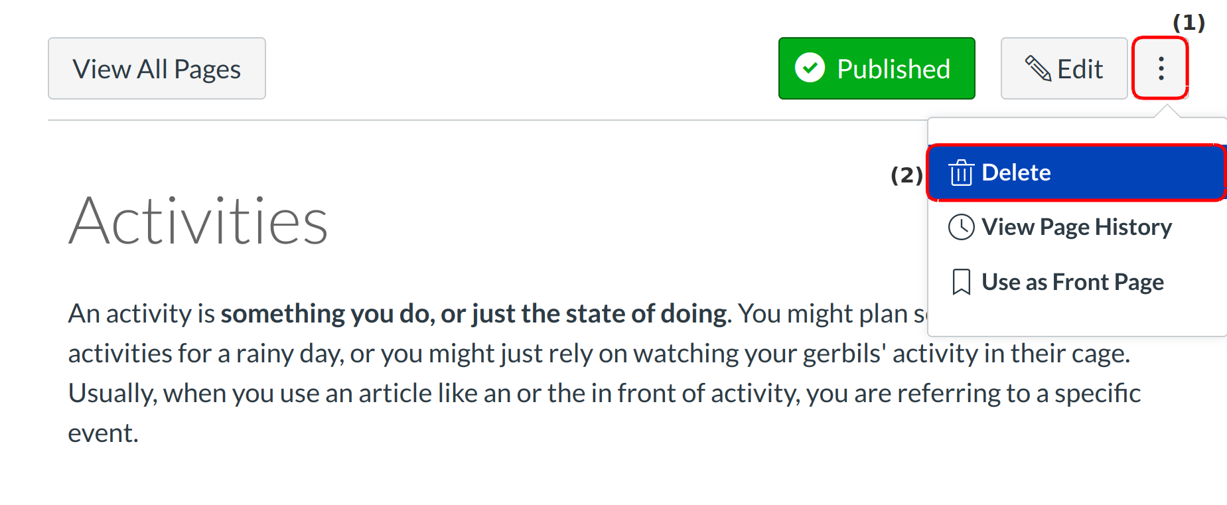Click the bookmark icon for front page
1227x505 pixels.
coord(961,282)
